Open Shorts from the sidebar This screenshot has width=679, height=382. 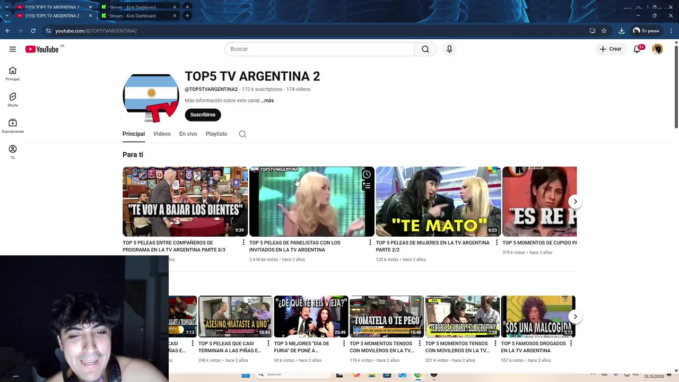click(13, 100)
